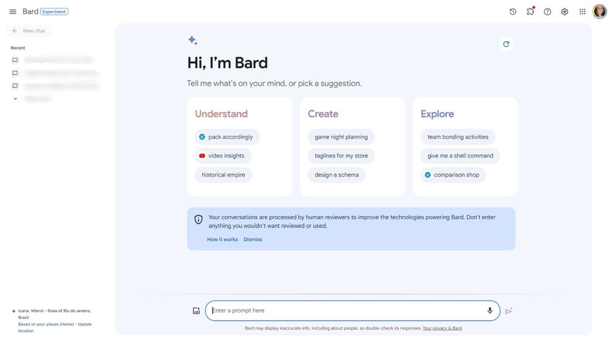Open the Google apps grid
The image size is (612, 344).
point(582,12)
